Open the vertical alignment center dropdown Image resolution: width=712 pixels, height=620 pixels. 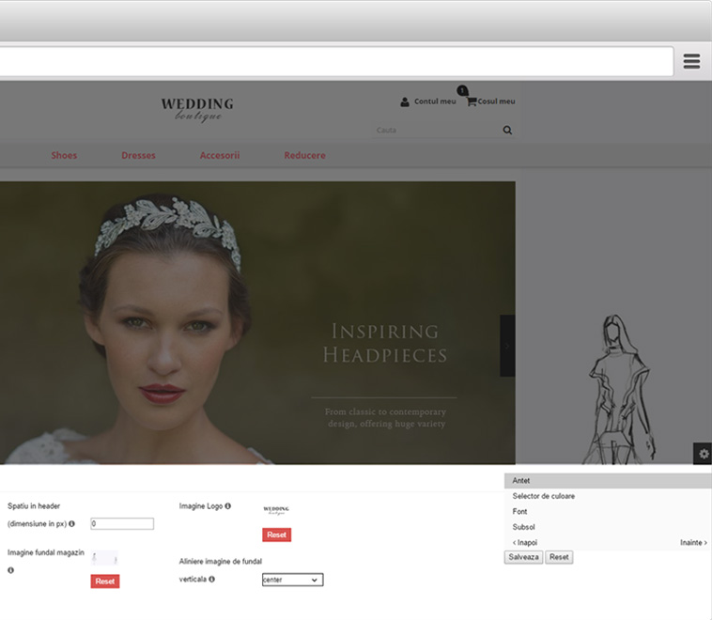(292, 580)
